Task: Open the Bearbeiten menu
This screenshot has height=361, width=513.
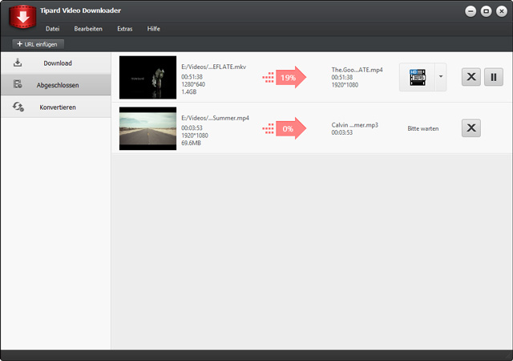Action: [x=88, y=29]
